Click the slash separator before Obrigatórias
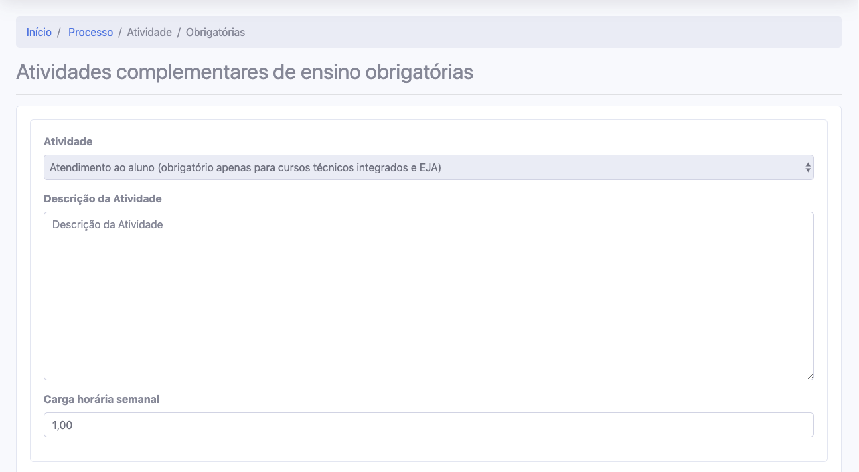Screen dimensions: 859x472 [x=179, y=32]
